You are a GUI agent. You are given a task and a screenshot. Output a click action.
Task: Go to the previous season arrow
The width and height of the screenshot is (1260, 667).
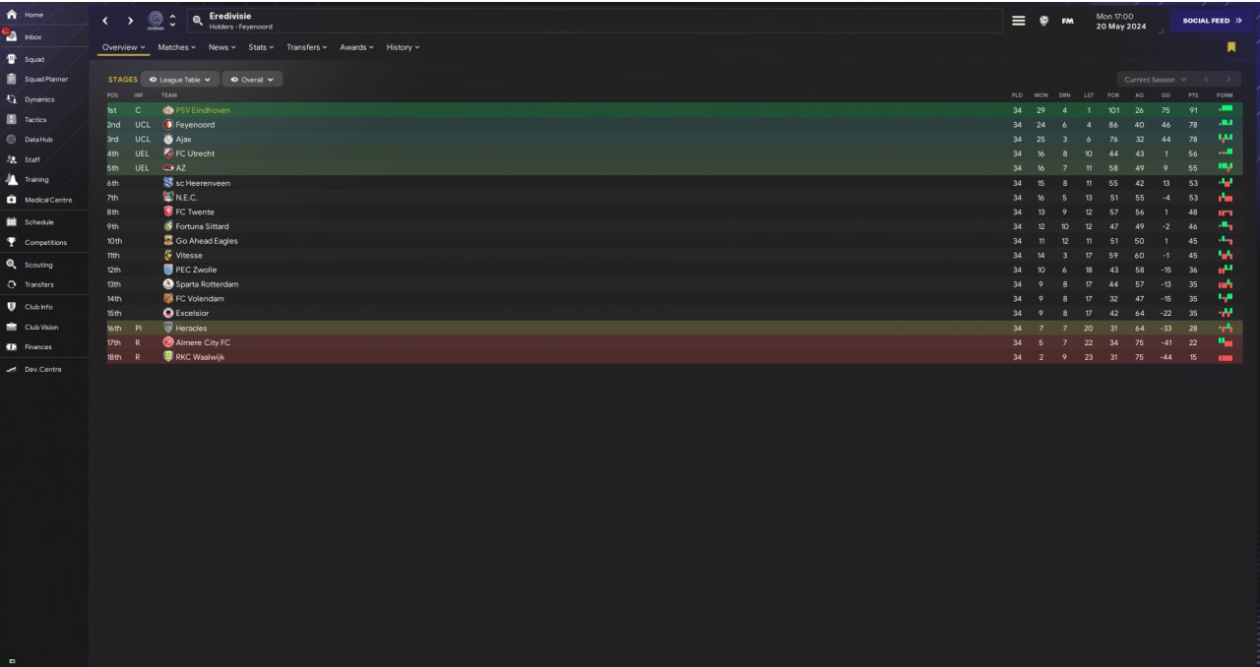coord(1206,80)
